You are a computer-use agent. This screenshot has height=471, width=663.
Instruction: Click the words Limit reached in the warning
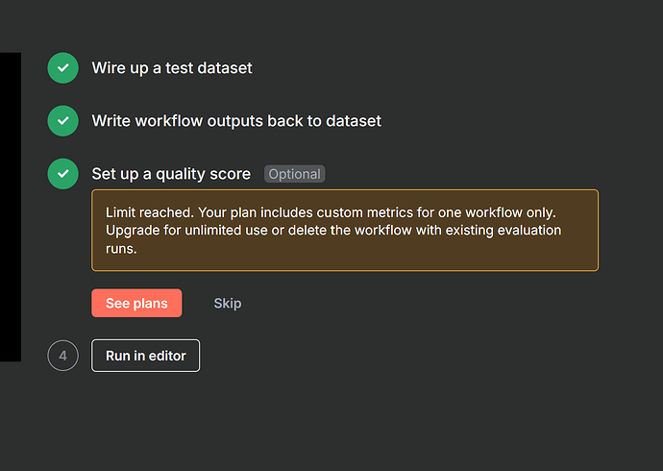[x=149, y=212]
